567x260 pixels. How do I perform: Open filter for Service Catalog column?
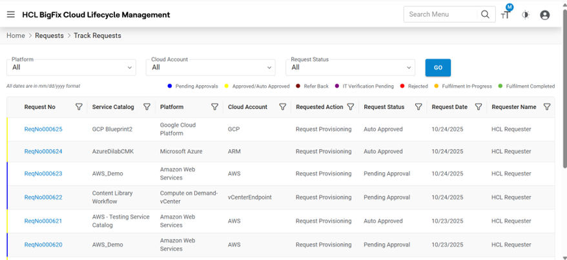(147, 107)
